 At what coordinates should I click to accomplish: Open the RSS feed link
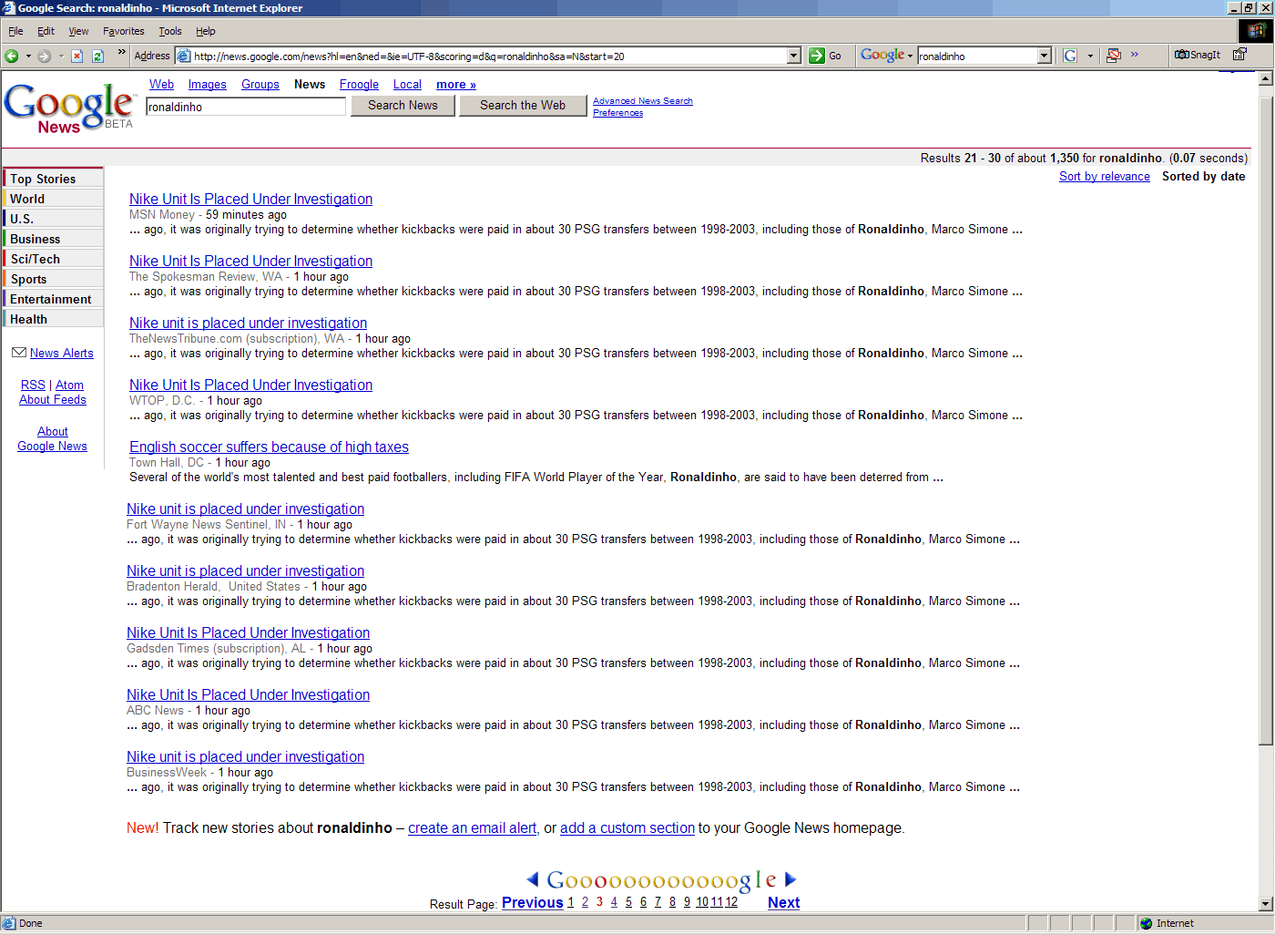[x=33, y=385]
